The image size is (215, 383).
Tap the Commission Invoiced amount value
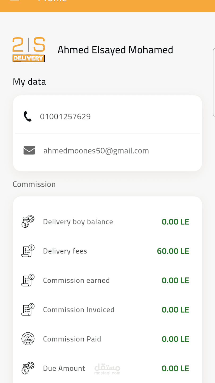click(x=175, y=310)
